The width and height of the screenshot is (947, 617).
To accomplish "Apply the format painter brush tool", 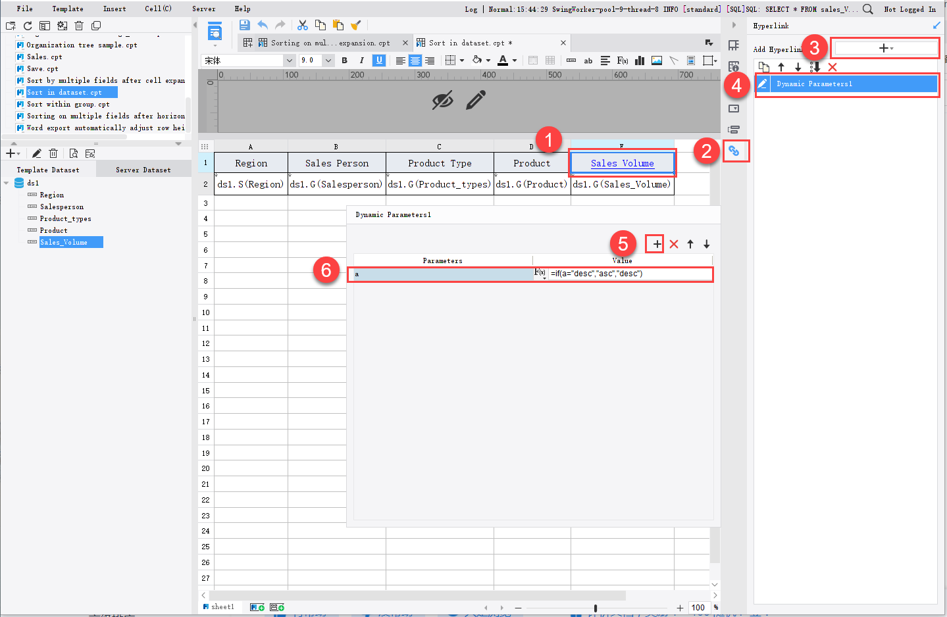I will point(356,25).
